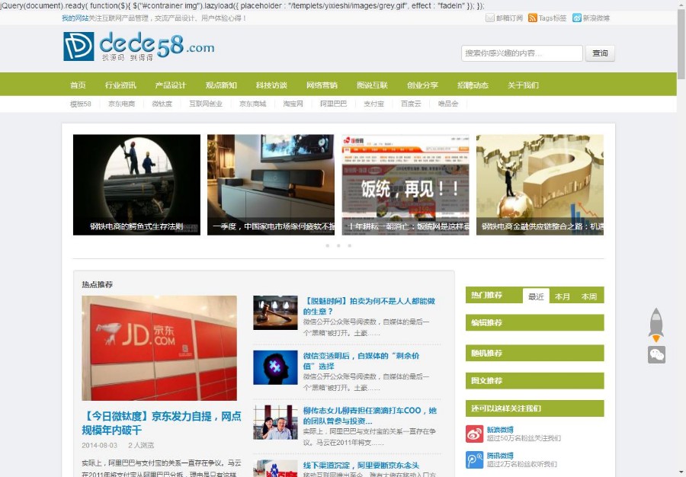Click the 随机推荐 sidebar header
Screen dimensions: 686x477
point(534,353)
